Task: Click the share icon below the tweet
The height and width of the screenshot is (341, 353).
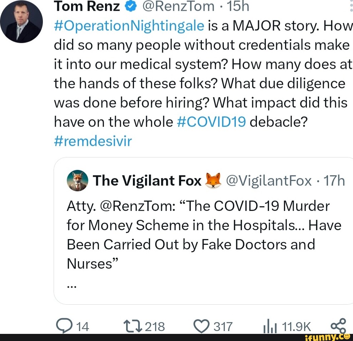Action: pyautogui.click(x=338, y=325)
